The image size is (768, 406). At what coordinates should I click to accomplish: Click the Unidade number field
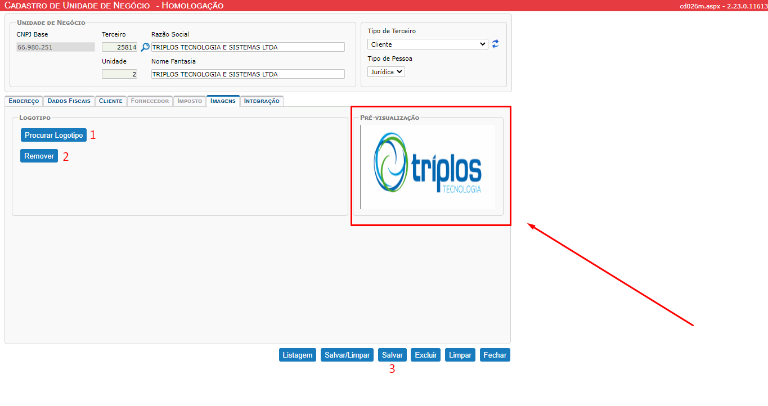coord(119,74)
